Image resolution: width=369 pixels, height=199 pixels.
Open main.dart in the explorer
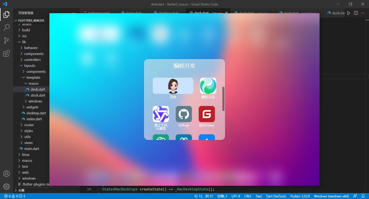[x=31, y=149]
